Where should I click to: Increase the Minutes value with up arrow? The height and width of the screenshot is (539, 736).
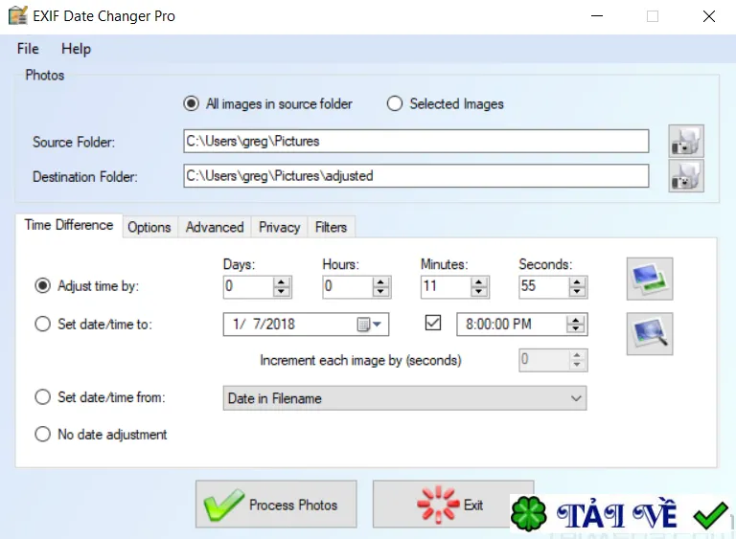(479, 281)
